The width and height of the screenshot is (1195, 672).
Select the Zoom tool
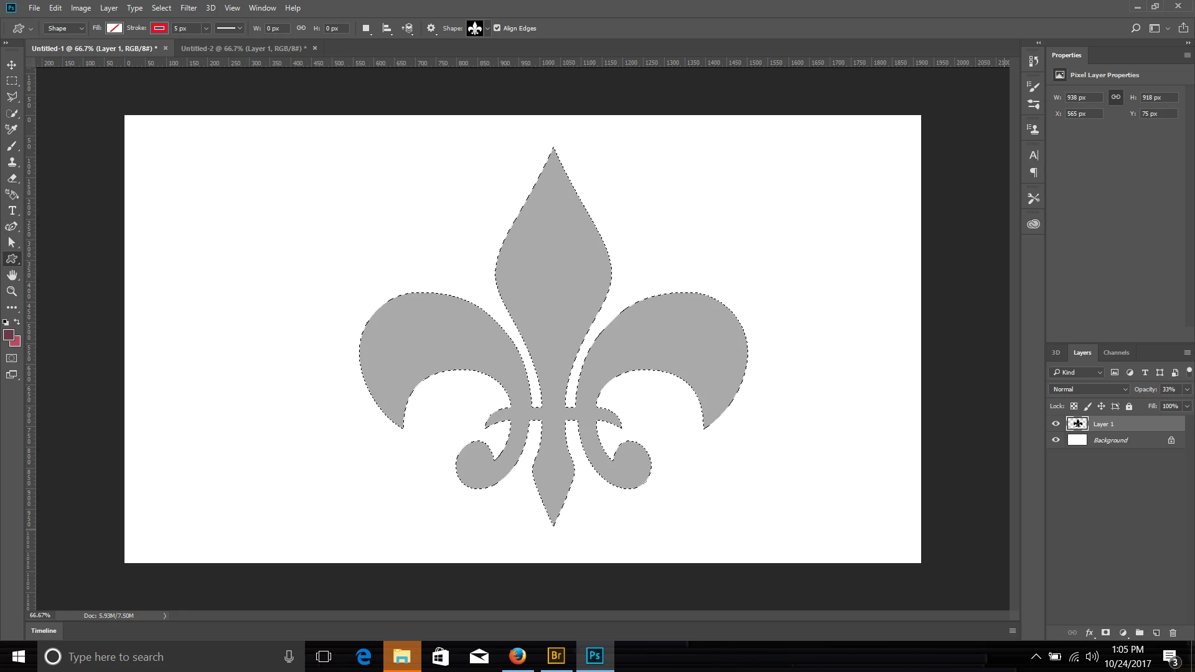(x=12, y=291)
